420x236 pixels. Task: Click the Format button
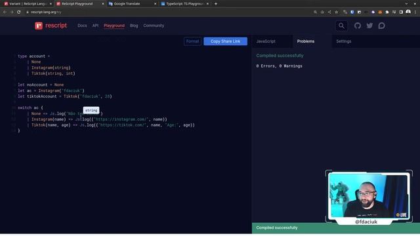192,41
